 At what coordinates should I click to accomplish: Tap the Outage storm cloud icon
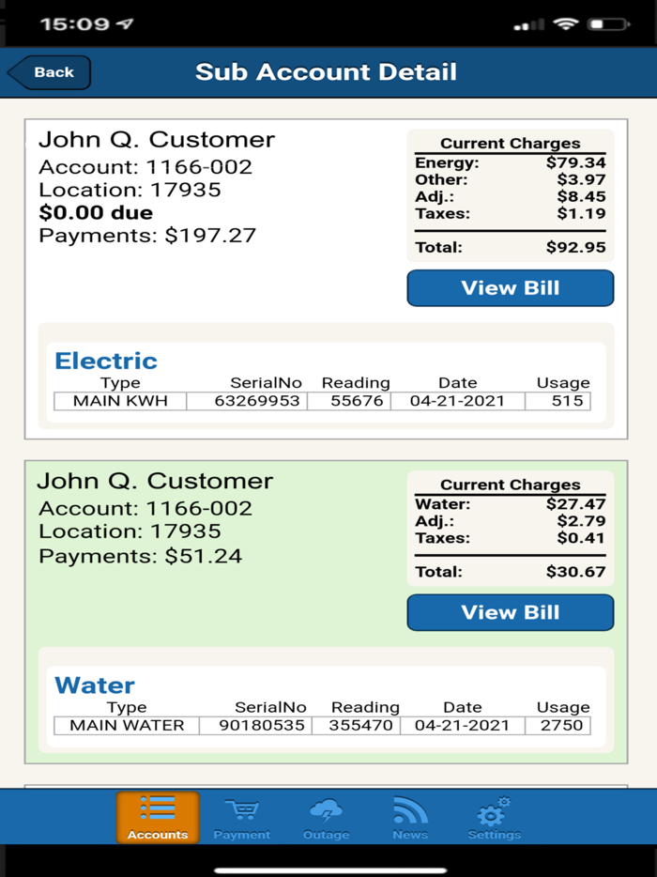[x=326, y=809]
